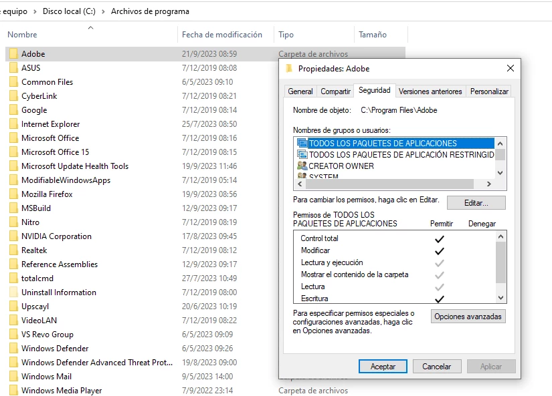Expand chevron after Disco local (C:)
Viewport: 552px width, 396px height.
point(103,11)
